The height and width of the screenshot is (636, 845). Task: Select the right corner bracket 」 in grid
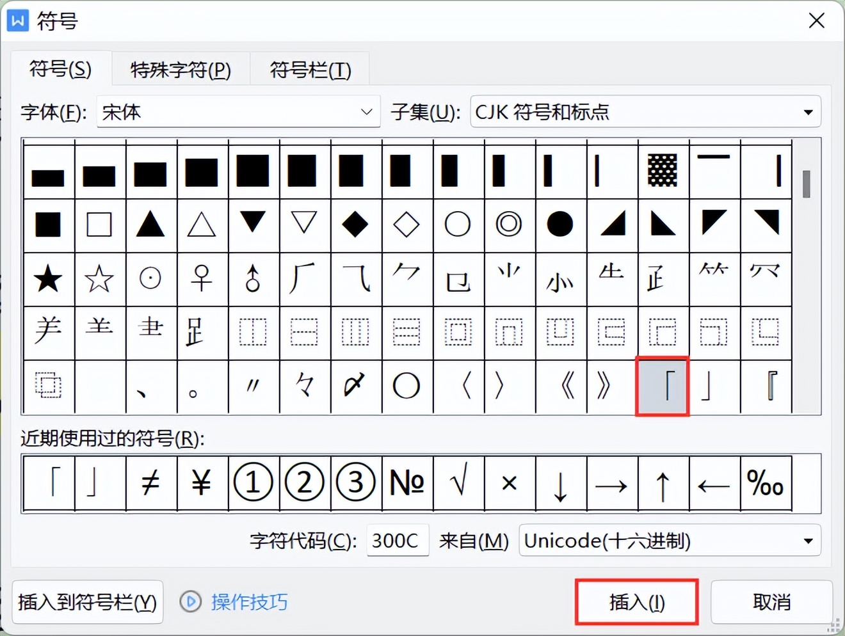pyautogui.click(x=714, y=386)
